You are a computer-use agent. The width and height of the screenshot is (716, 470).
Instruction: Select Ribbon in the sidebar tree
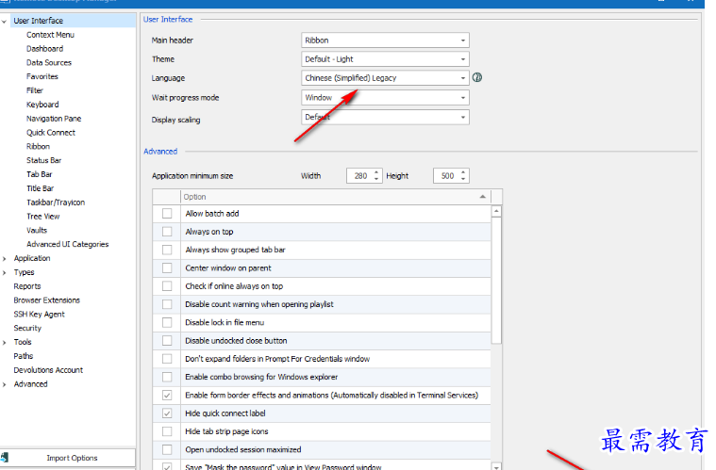[x=38, y=146]
